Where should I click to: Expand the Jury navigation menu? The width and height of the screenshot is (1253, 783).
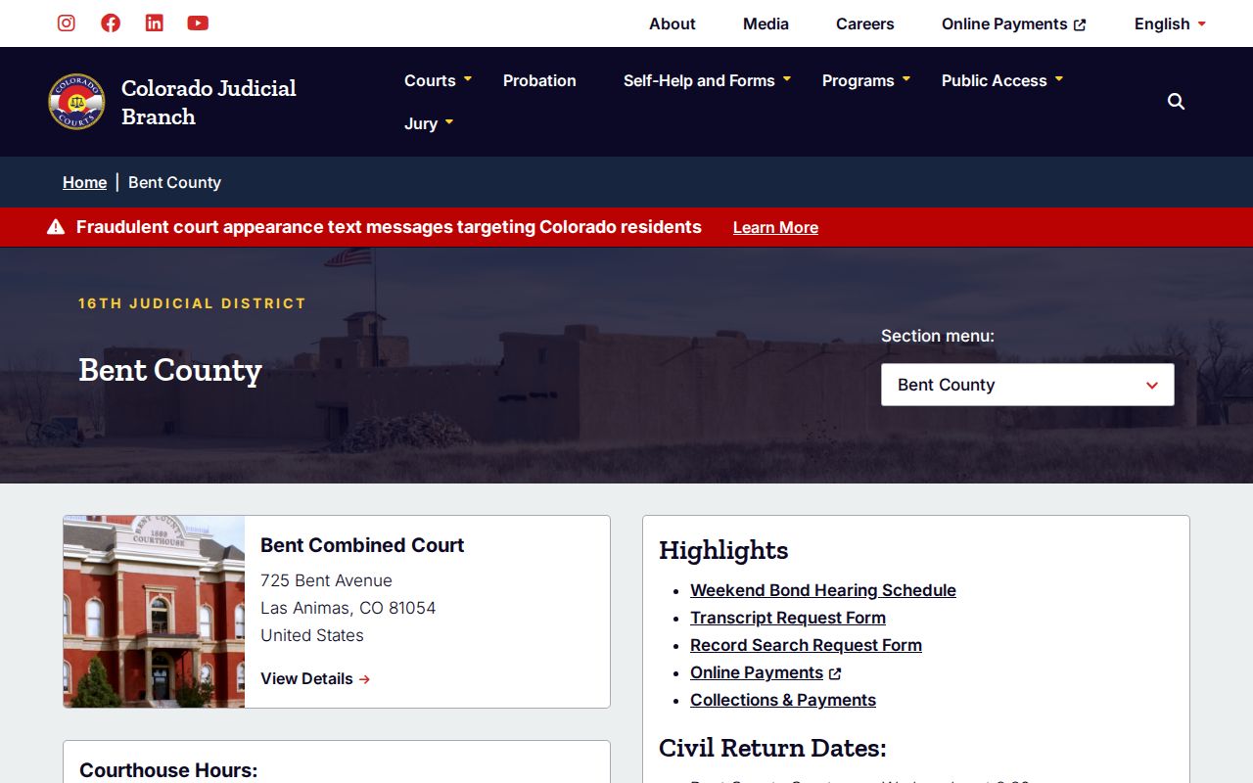tap(429, 123)
